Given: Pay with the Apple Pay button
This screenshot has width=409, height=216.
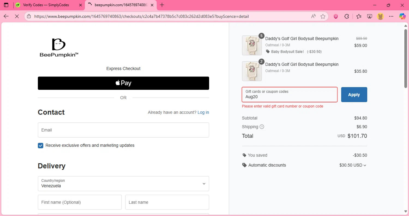Looking at the screenshot, I should click(x=124, y=83).
